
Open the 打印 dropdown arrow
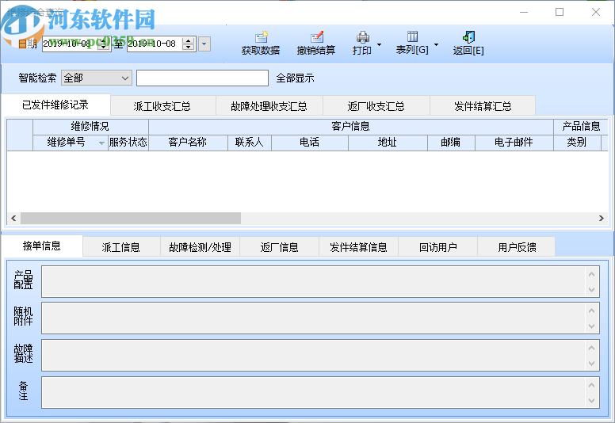[x=379, y=44]
